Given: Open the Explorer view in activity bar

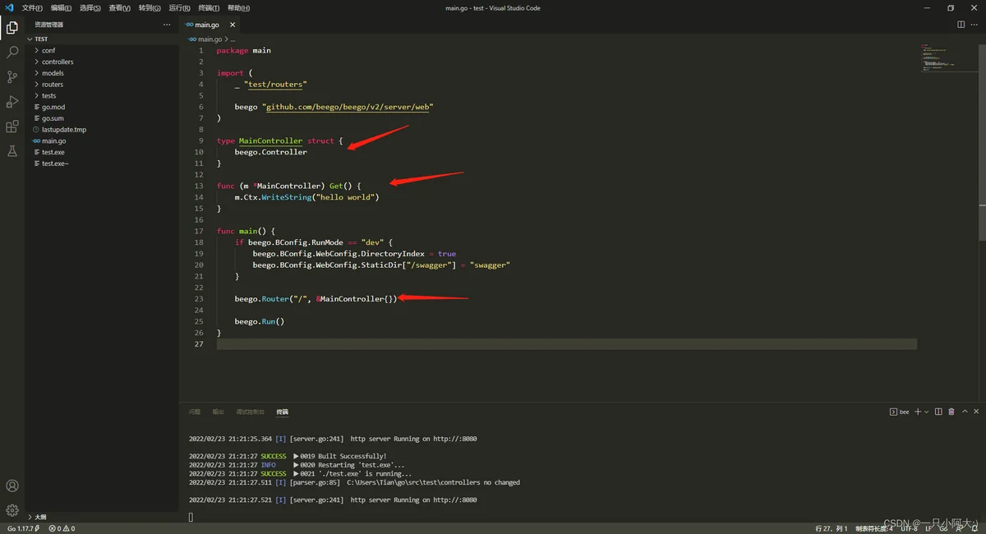Looking at the screenshot, I should click(12, 28).
